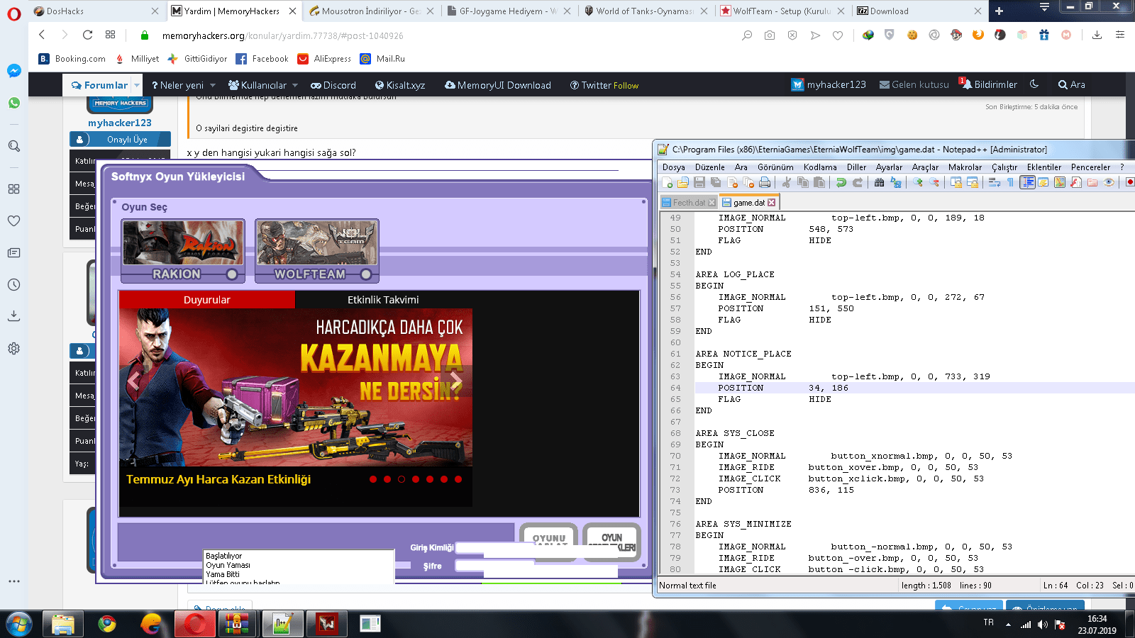Click the browser address bar URL

tap(282, 35)
